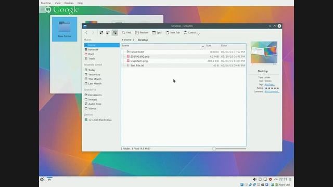333x187 pixels.
Task: Open Trash in Places sidebar
Action: (x=102, y=59)
